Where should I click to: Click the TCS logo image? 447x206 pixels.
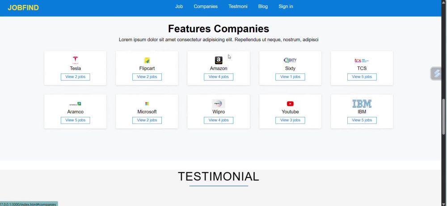[362, 60]
